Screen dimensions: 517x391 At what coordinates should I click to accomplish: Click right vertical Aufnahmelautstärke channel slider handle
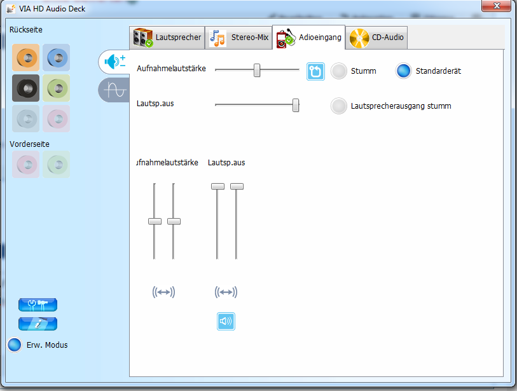(x=174, y=221)
